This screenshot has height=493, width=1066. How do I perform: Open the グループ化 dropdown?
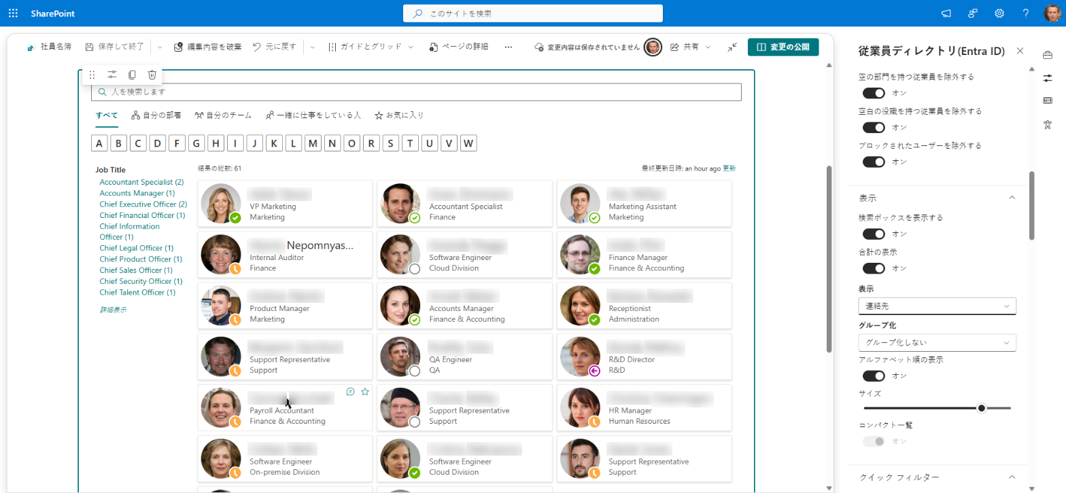937,342
